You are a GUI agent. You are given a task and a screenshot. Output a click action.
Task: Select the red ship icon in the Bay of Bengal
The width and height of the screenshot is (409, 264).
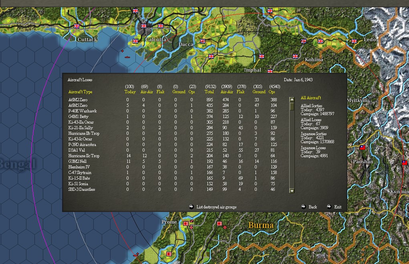pos(127,57)
